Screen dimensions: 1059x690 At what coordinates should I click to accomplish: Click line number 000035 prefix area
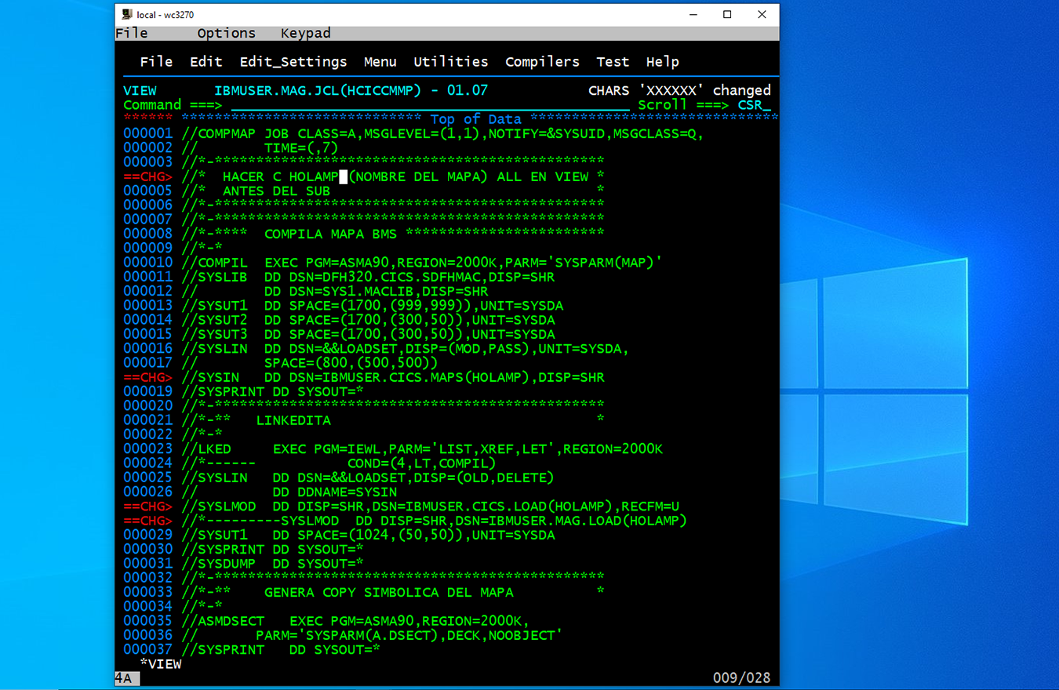[x=147, y=621]
